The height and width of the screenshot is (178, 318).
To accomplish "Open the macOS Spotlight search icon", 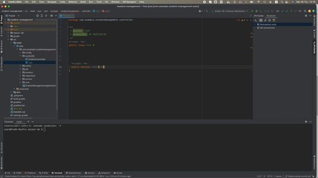I will tap(282, 2).
